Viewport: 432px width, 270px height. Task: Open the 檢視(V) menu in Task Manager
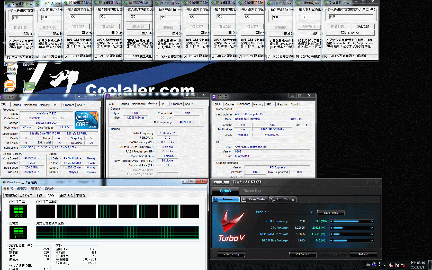coord(36,188)
